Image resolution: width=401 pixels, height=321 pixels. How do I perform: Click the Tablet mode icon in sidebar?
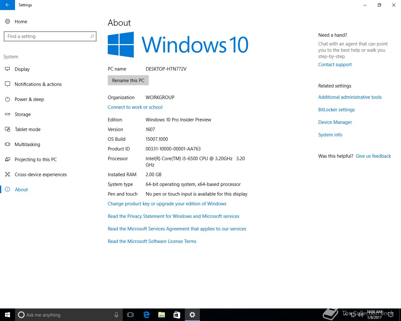tap(8, 129)
